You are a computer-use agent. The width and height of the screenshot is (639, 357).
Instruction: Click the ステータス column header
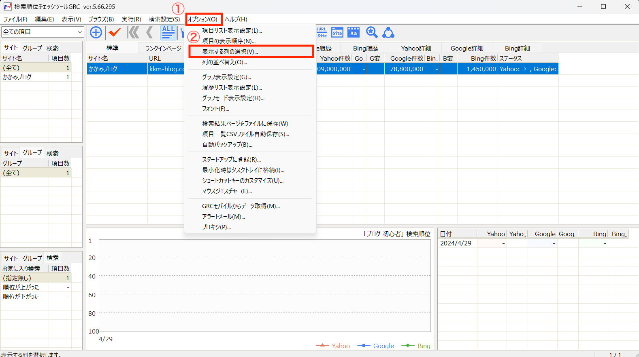(528, 58)
